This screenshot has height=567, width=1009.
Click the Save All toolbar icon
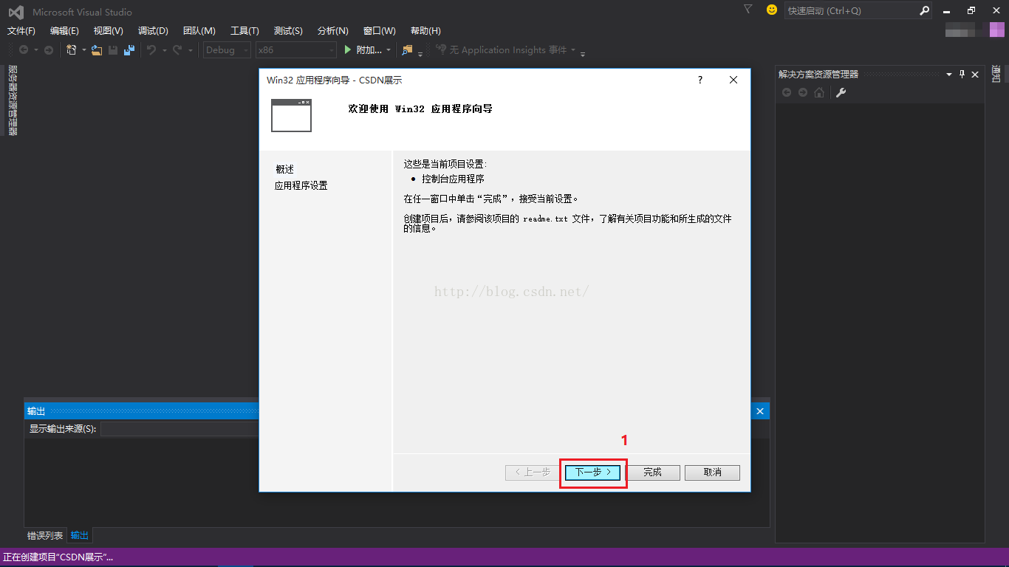click(x=129, y=50)
